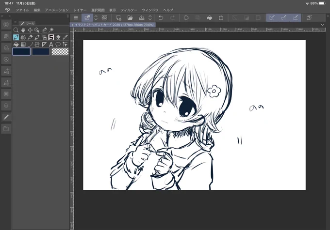Viewport: 330px width, 230px height.
Task: Click the Clip Studio eye-shaped icon
Action: 104,17
